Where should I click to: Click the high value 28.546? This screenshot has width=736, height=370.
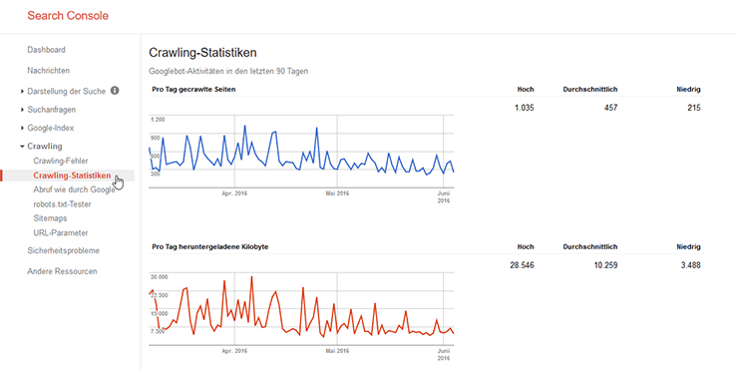(522, 265)
